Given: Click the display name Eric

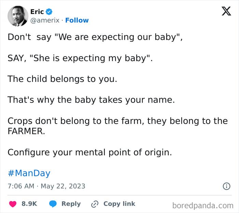Looking at the screenshot, I should pos(37,12).
